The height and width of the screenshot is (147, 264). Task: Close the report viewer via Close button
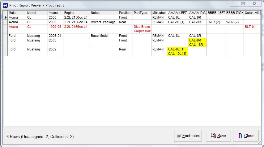pos(246,136)
